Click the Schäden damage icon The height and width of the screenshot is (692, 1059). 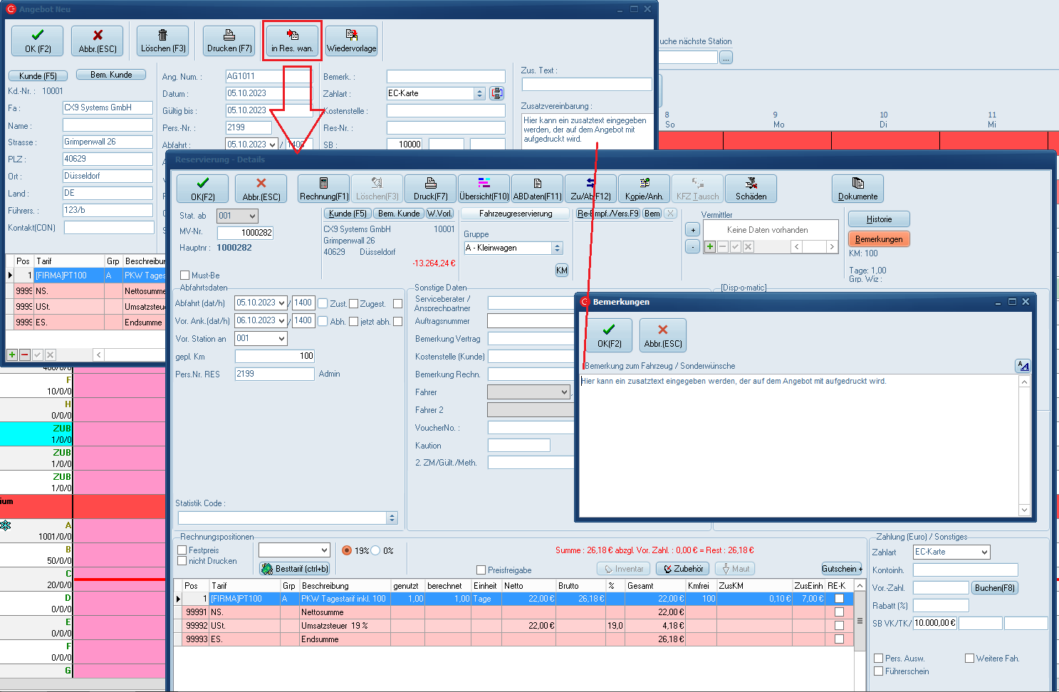751,189
